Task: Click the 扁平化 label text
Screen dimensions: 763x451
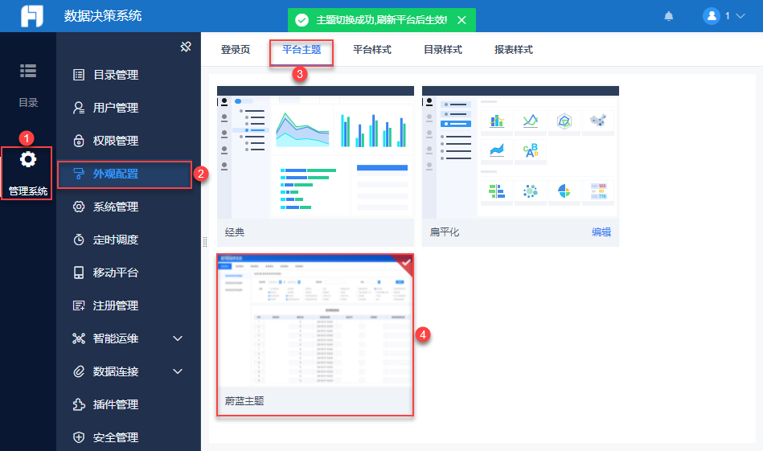Action: point(445,232)
